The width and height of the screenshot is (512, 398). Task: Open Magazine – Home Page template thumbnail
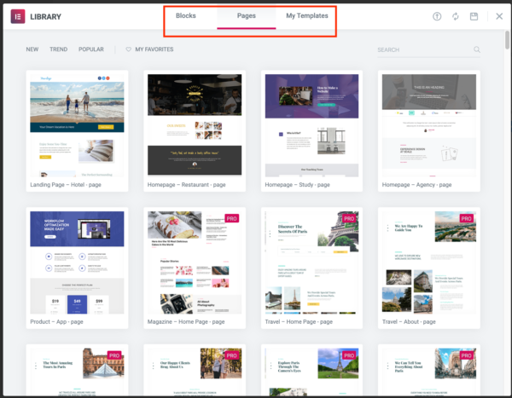[x=195, y=262]
